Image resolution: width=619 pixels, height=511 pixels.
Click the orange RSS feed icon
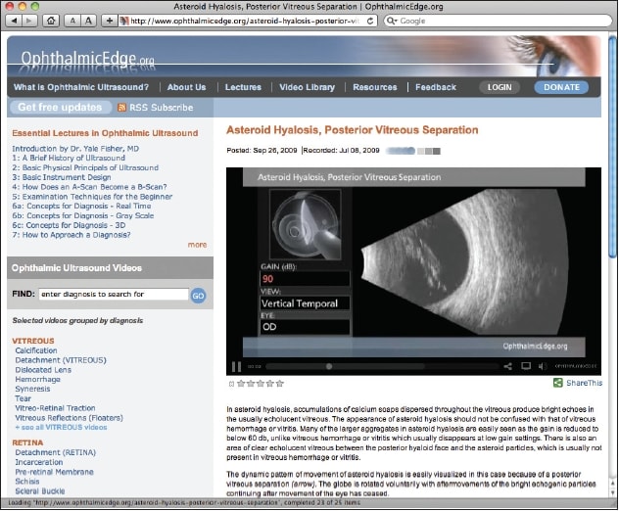coord(122,108)
